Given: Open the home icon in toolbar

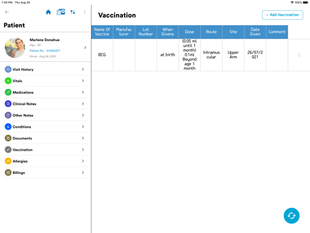Looking at the screenshot, I should tap(48, 12).
